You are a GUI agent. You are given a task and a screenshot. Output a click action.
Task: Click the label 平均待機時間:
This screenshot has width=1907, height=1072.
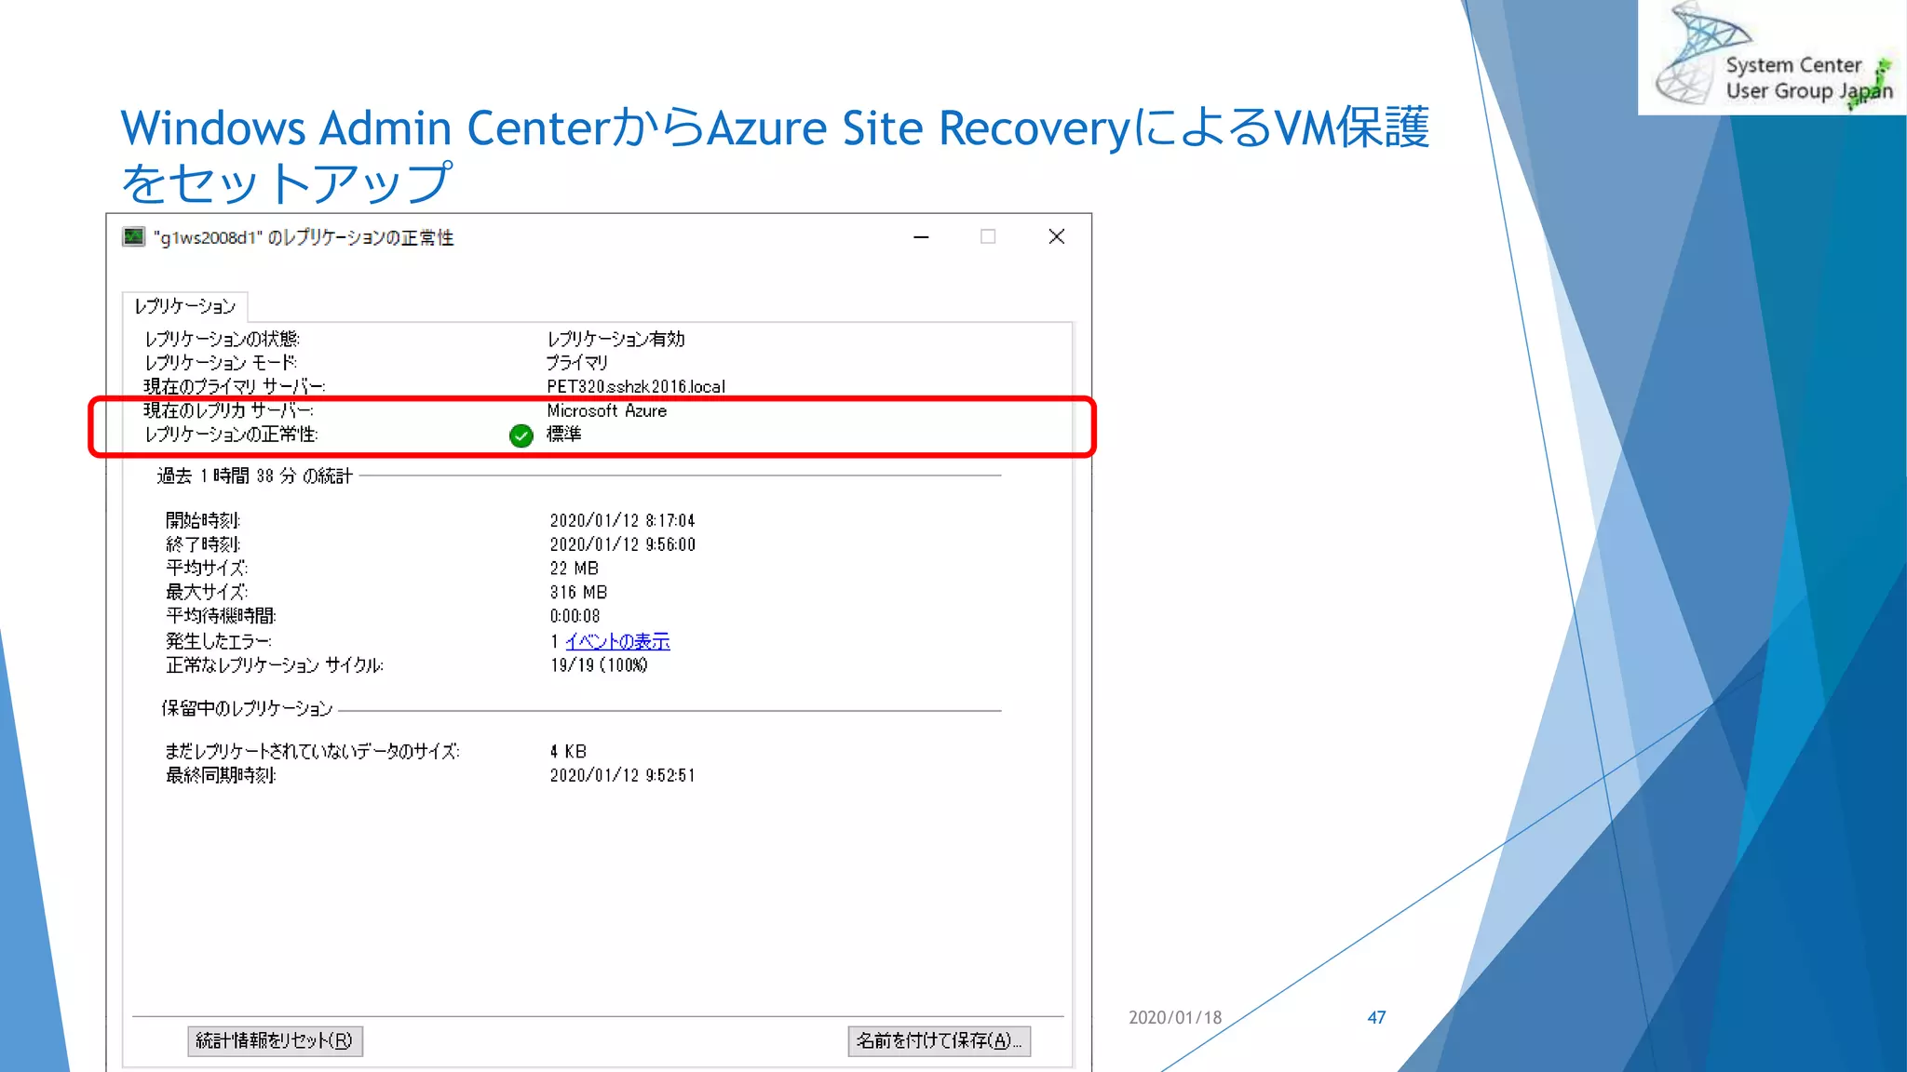point(221,616)
